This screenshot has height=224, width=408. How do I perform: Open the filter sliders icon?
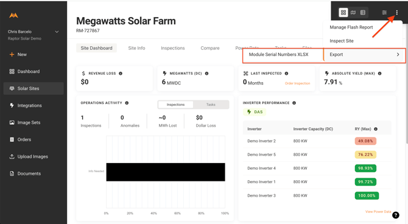(384, 12)
